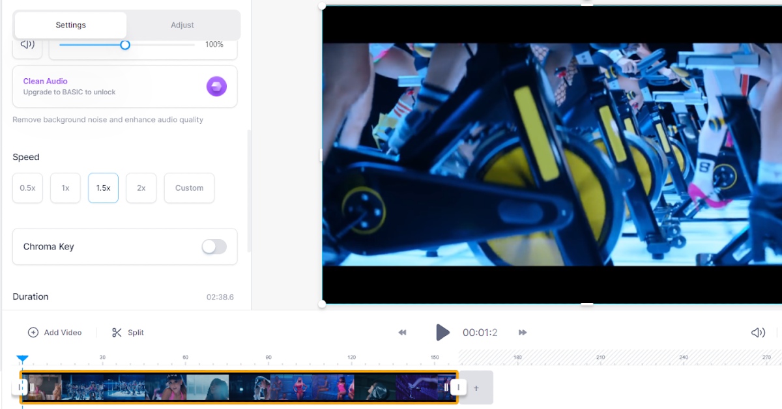Switch to the Adjust tab
This screenshot has height=409, width=782.
[182, 25]
